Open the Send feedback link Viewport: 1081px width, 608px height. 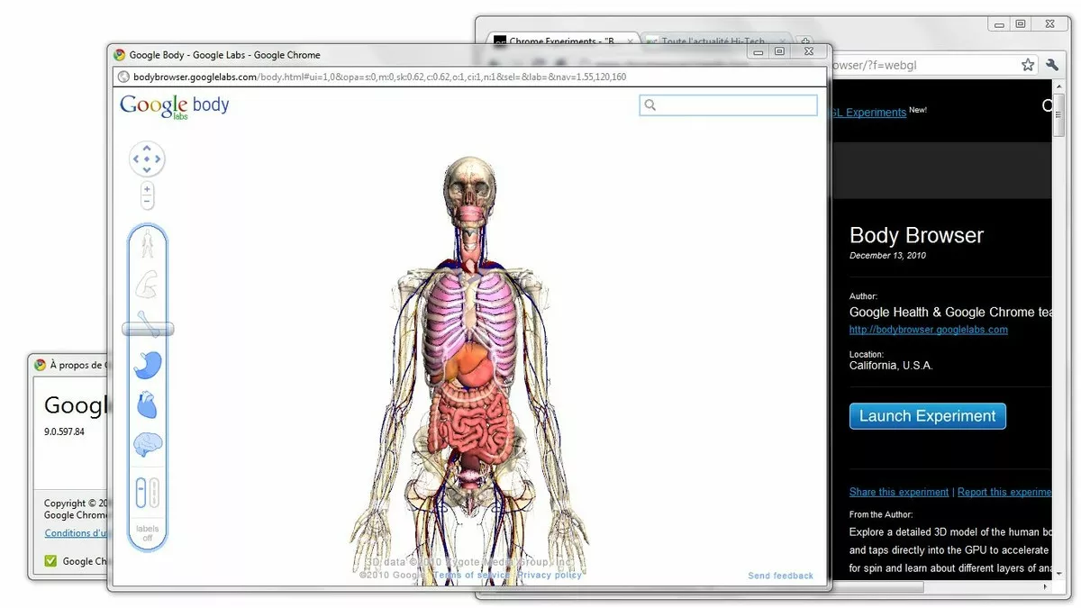pos(780,575)
